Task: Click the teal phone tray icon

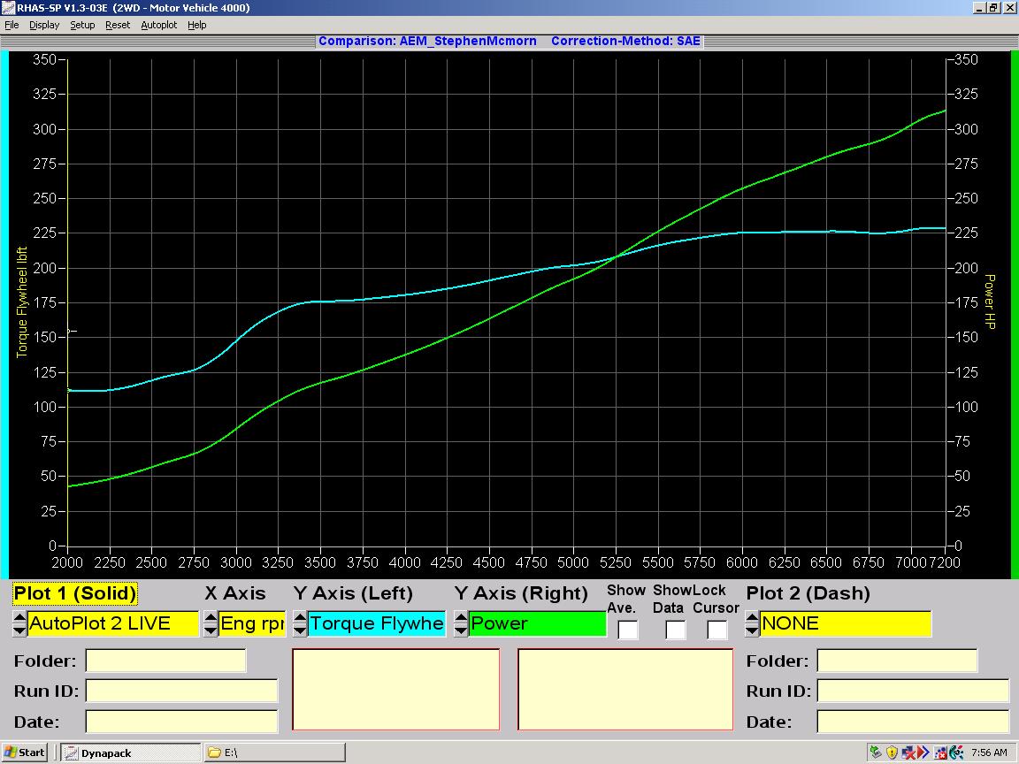Action: 956,753
